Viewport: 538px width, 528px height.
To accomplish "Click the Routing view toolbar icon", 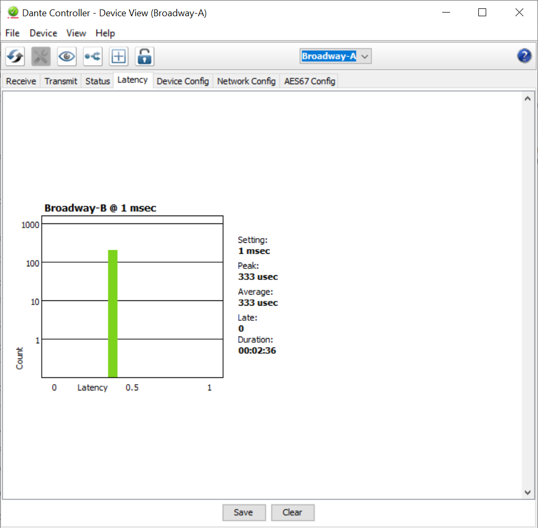I will click(x=93, y=57).
